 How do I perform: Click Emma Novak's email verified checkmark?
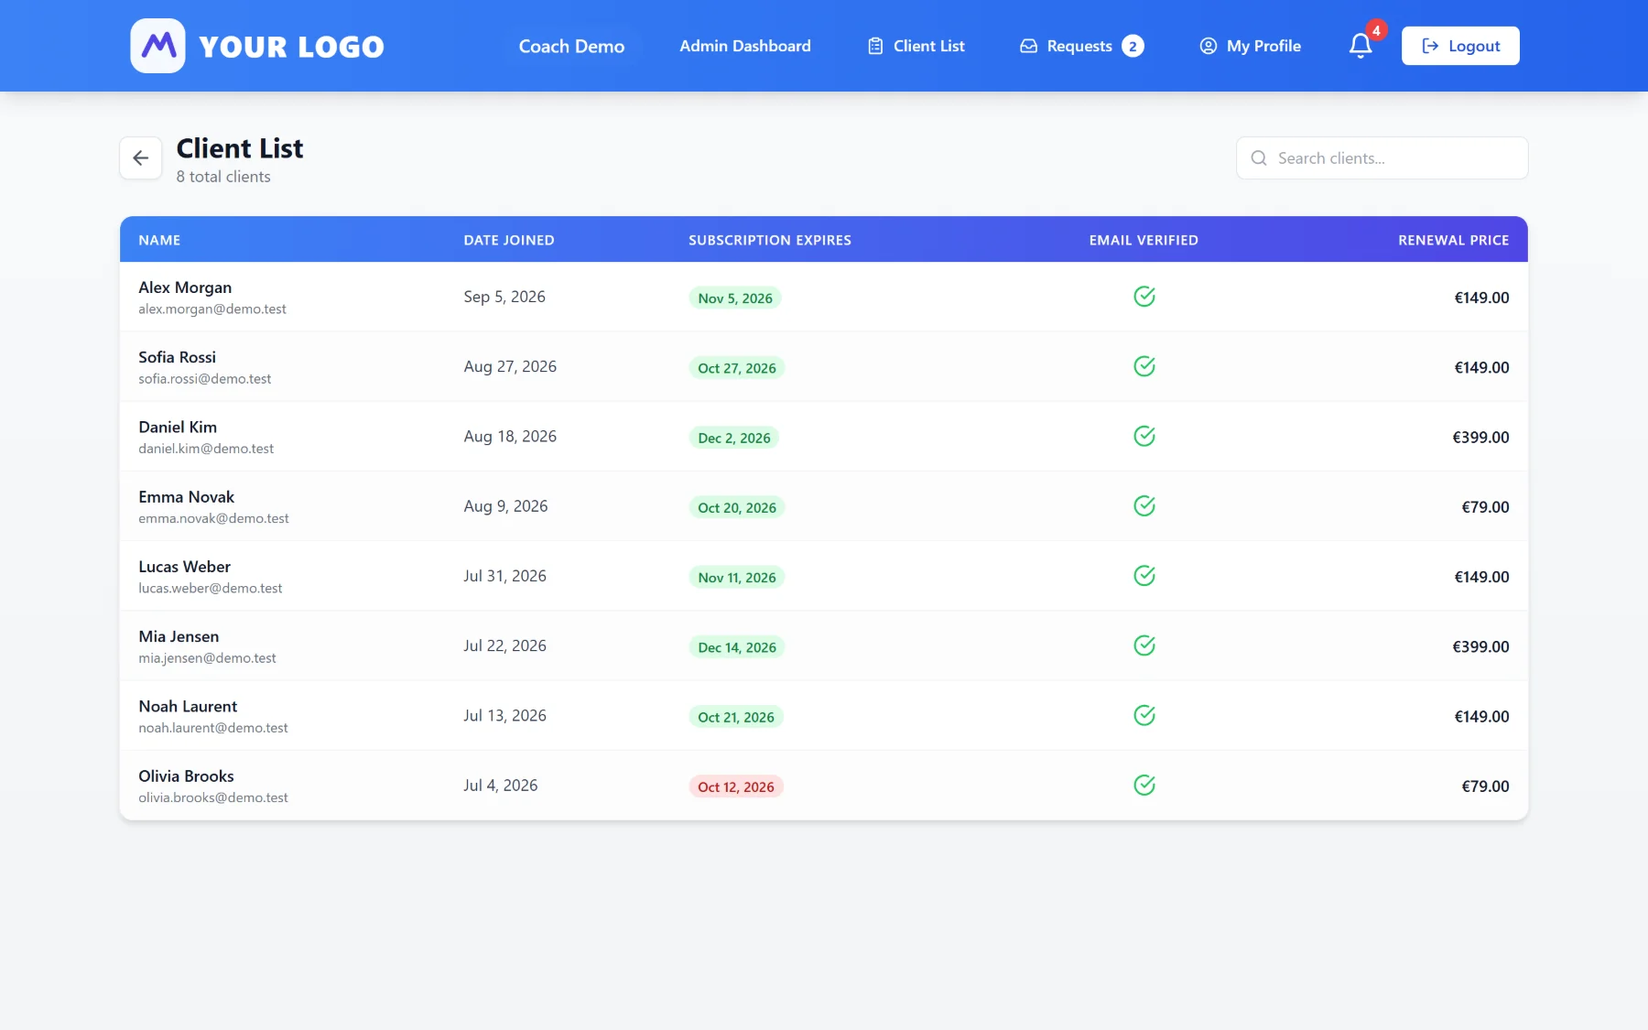point(1144,505)
